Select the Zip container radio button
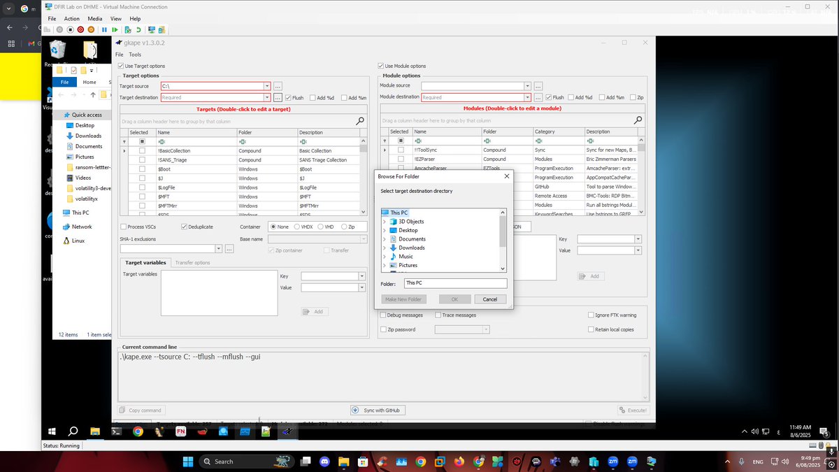 point(344,227)
